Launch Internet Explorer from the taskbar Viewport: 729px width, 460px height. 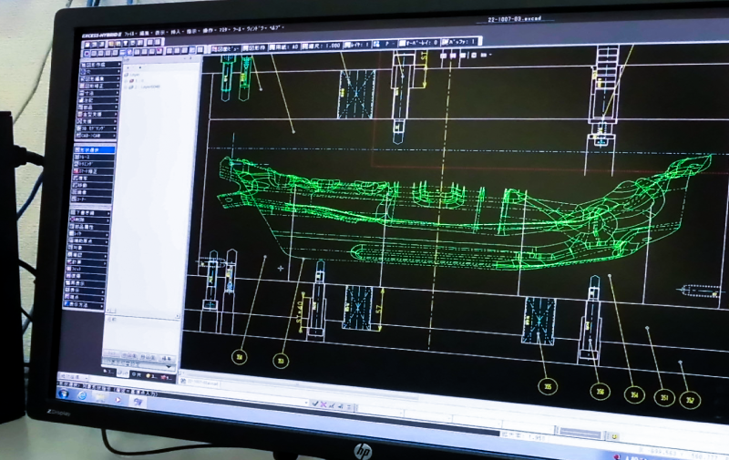pos(82,396)
